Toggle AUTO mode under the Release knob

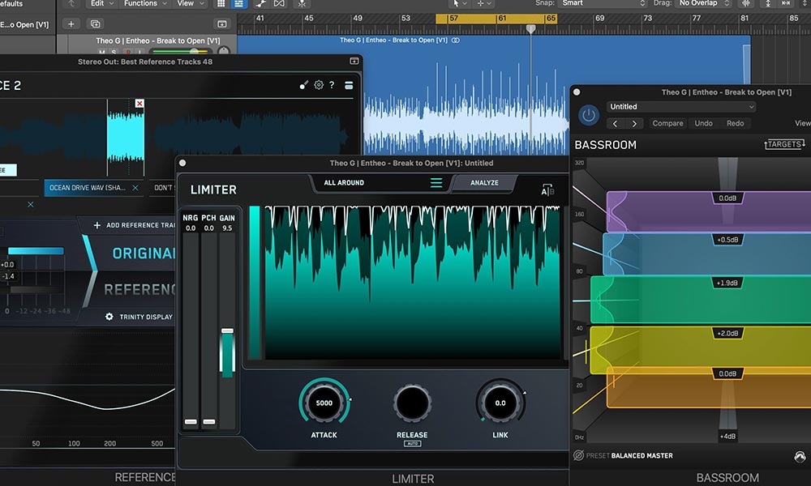(412, 441)
